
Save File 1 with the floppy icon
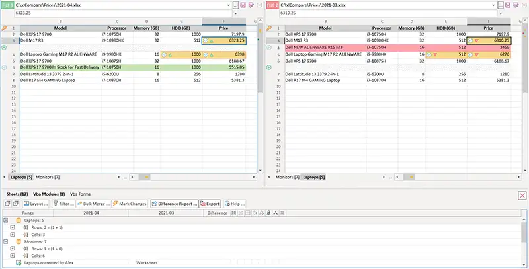pos(243,5)
